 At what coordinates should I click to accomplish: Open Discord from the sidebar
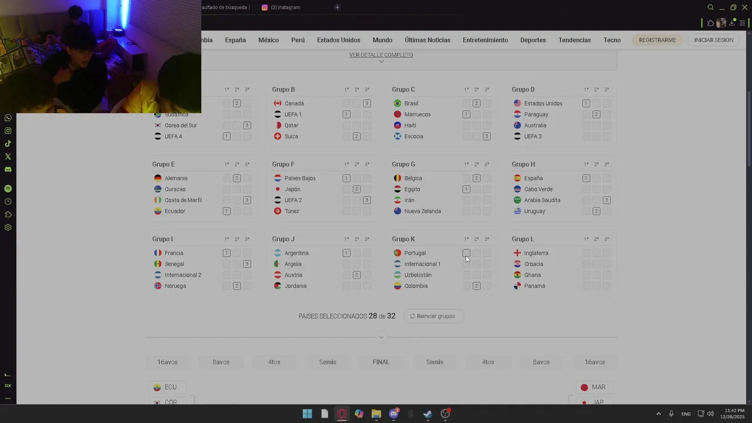click(x=8, y=170)
